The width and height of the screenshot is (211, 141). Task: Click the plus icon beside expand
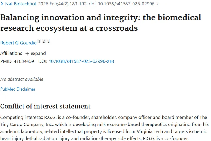[x=27, y=53]
